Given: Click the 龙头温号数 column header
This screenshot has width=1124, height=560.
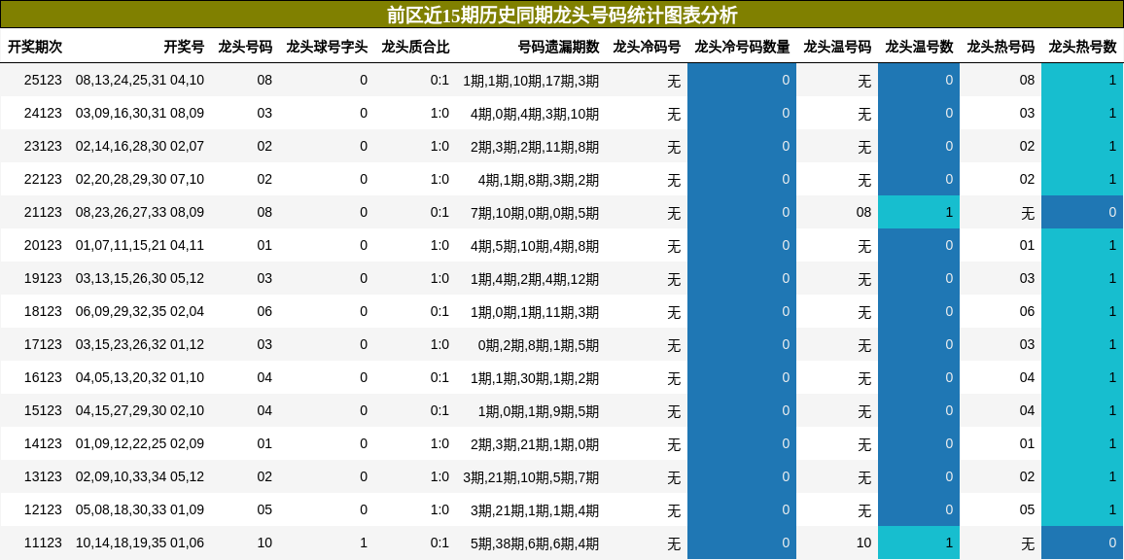Looking at the screenshot, I should click(x=919, y=48).
